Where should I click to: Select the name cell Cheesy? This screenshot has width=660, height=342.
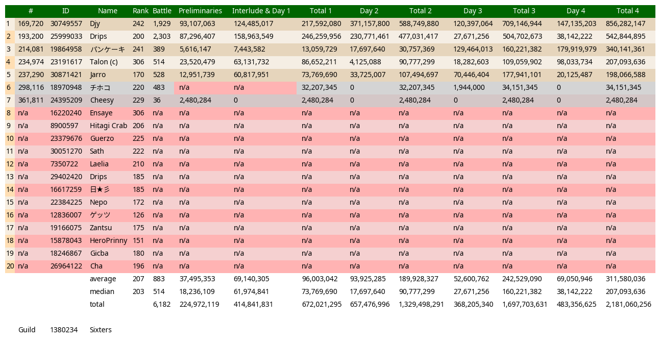102,100
